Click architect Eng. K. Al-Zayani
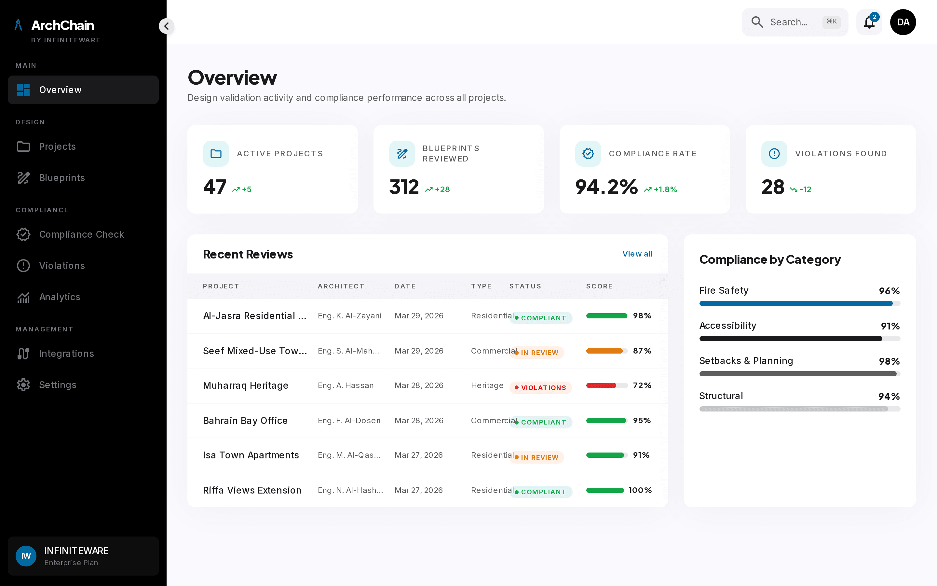The image size is (937, 586). [x=349, y=316]
